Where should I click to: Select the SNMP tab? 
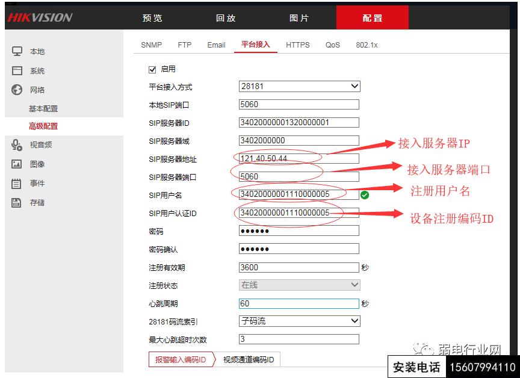[x=151, y=45]
